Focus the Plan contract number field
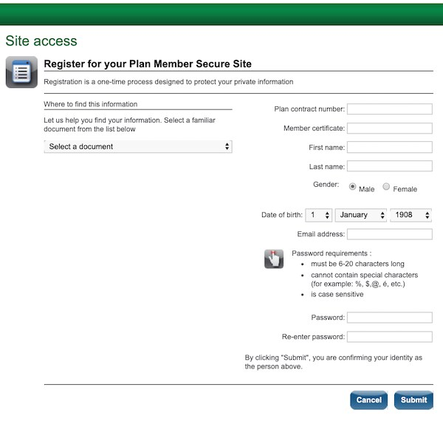This screenshot has height=421, width=443. (x=390, y=109)
